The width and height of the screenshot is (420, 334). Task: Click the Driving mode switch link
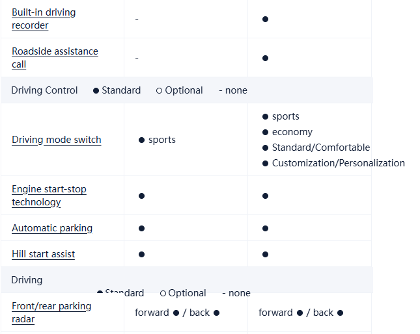click(x=57, y=140)
